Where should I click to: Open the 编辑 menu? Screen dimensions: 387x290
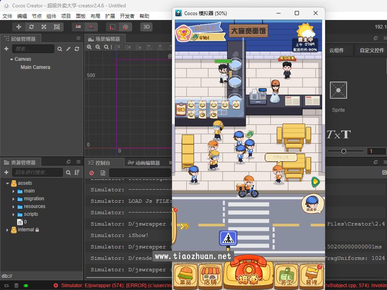pos(22,16)
